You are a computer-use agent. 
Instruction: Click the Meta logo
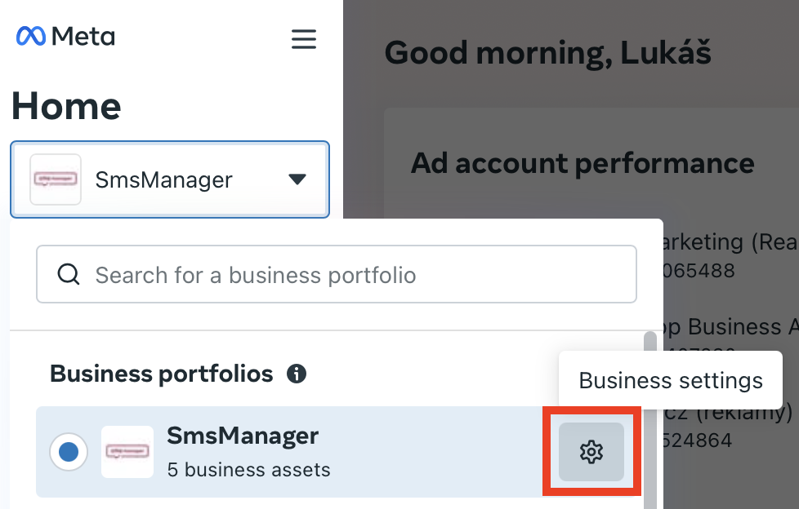(65, 37)
